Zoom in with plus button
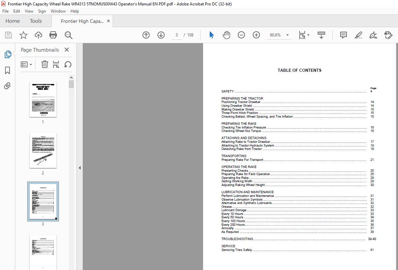 tap(256, 35)
